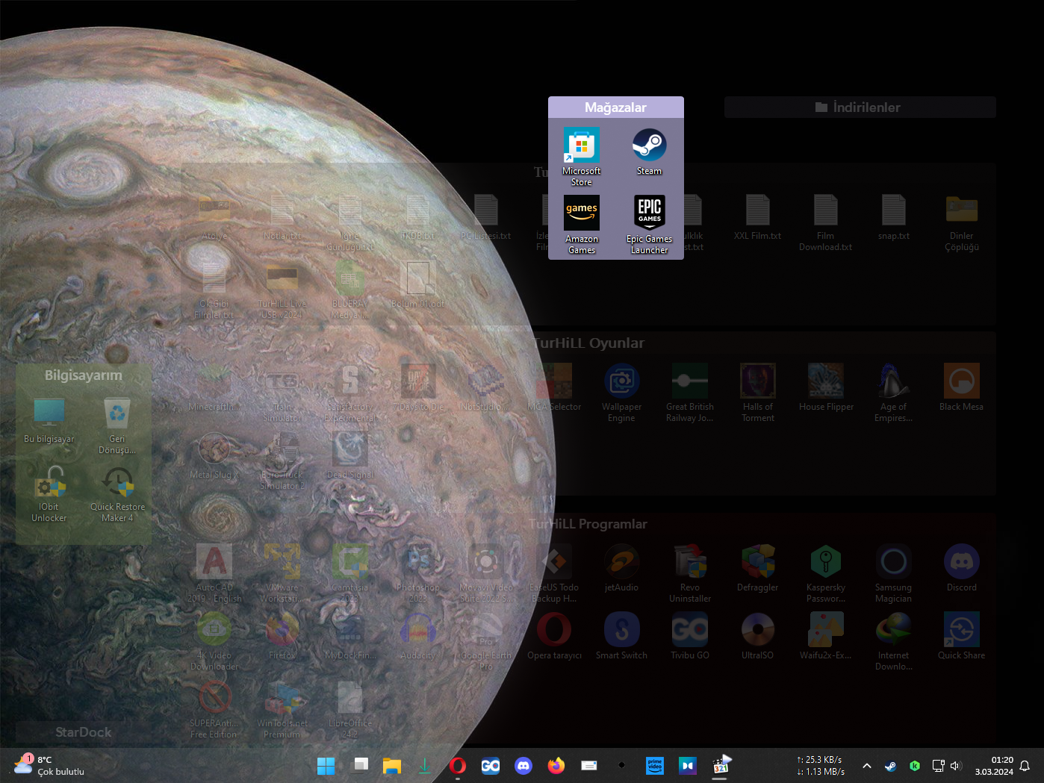This screenshot has width=1044, height=783.
Task: Launch the Quick Share desktop shortcut
Action: [x=961, y=636]
